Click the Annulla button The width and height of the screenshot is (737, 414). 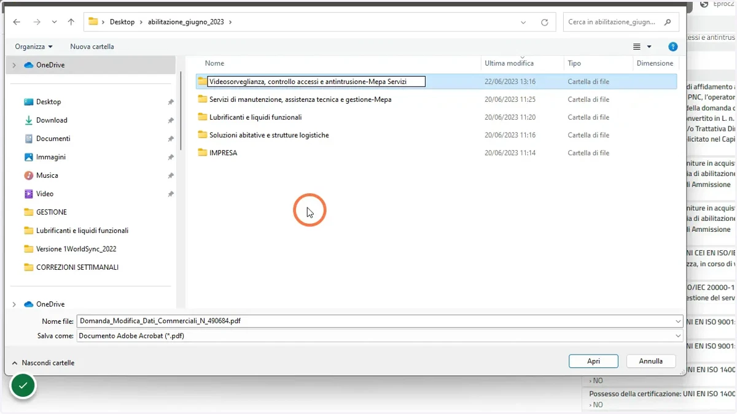(651, 361)
